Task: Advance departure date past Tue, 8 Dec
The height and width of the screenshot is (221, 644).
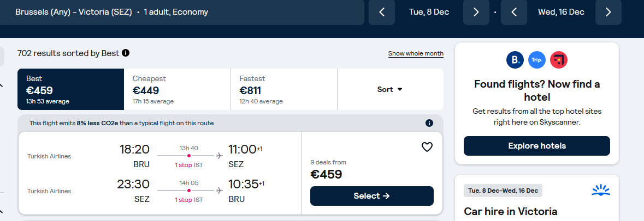Action: [476, 12]
